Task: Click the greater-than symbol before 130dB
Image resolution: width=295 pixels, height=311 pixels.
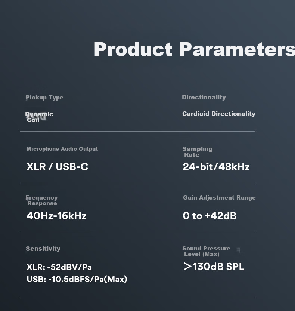Action: coord(187,267)
